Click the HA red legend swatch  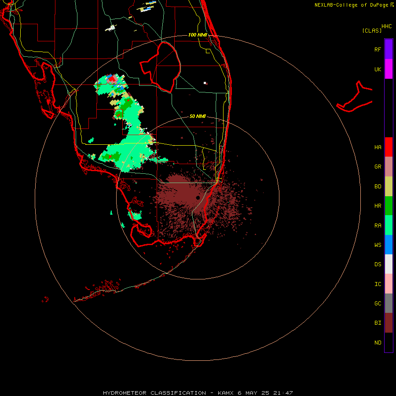(389, 147)
